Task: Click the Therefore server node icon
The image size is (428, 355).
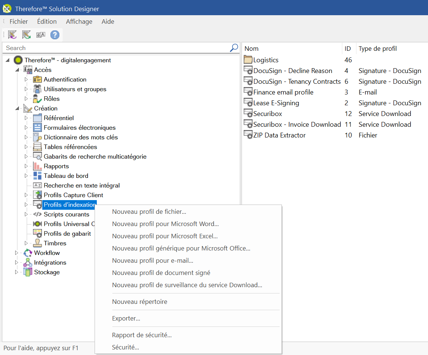Action: (x=18, y=60)
